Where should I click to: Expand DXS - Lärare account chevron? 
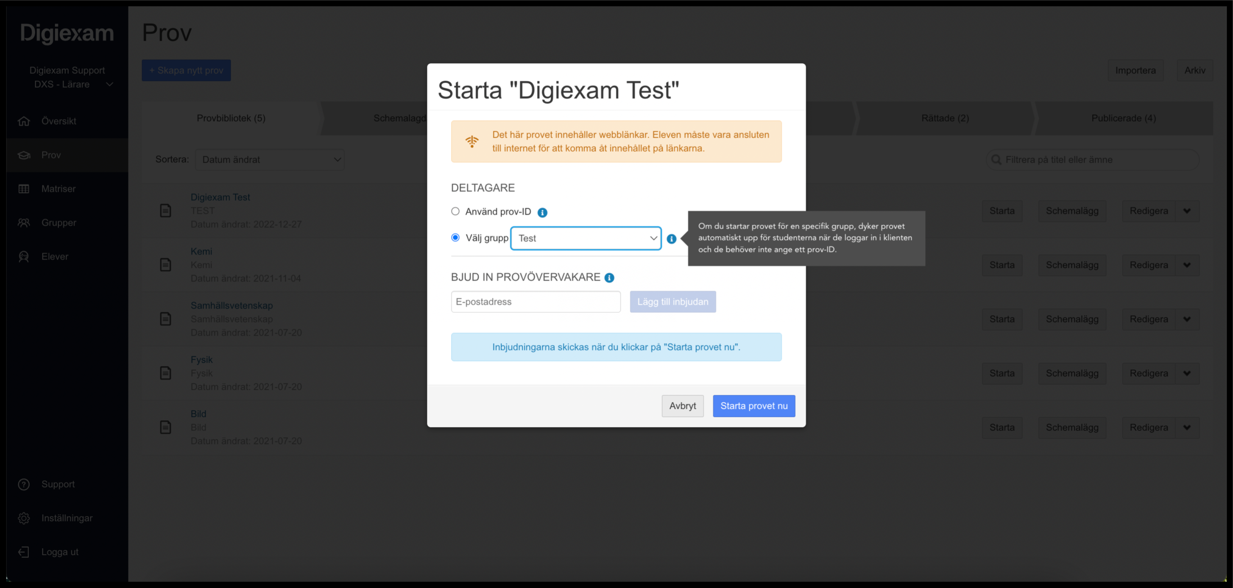110,84
